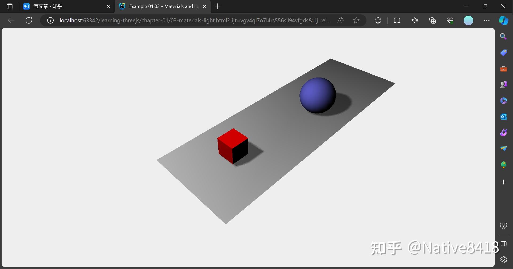
Task: View site information in the address bar
Action: coord(50,21)
